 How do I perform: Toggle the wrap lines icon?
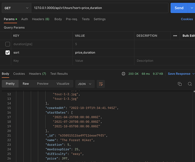(x=101, y=84)
